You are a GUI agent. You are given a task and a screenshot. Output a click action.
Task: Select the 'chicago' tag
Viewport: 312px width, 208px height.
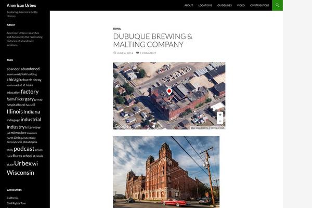point(14,80)
